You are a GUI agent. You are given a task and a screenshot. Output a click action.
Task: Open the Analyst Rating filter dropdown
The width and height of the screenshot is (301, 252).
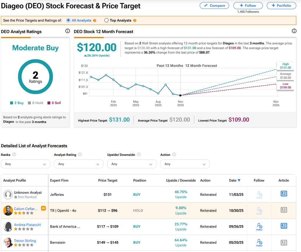click(x=79, y=164)
